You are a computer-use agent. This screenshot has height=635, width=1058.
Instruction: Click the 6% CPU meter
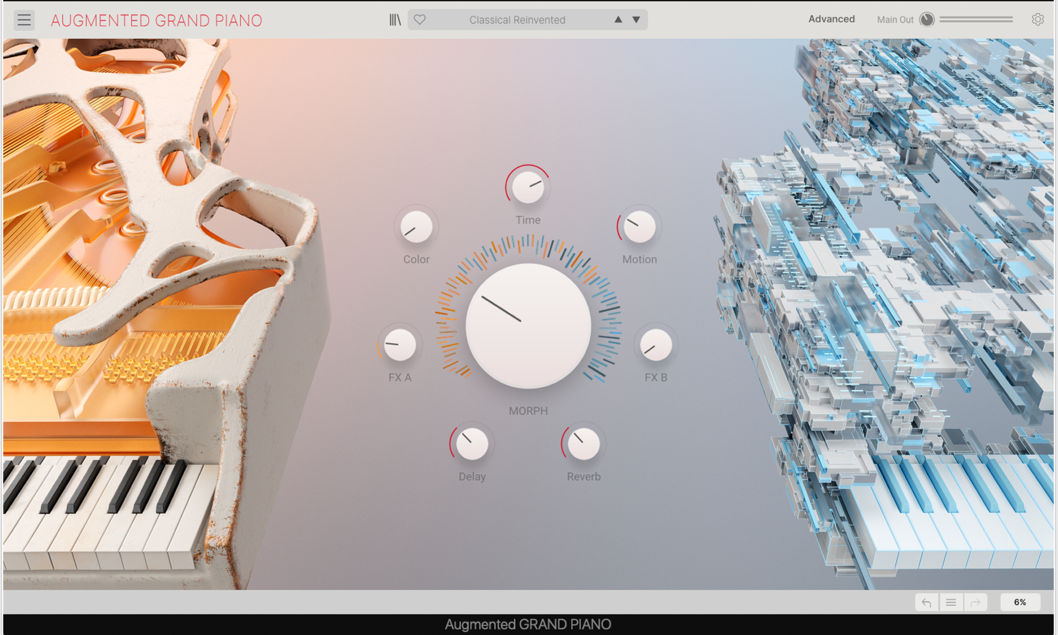pyautogui.click(x=1020, y=602)
